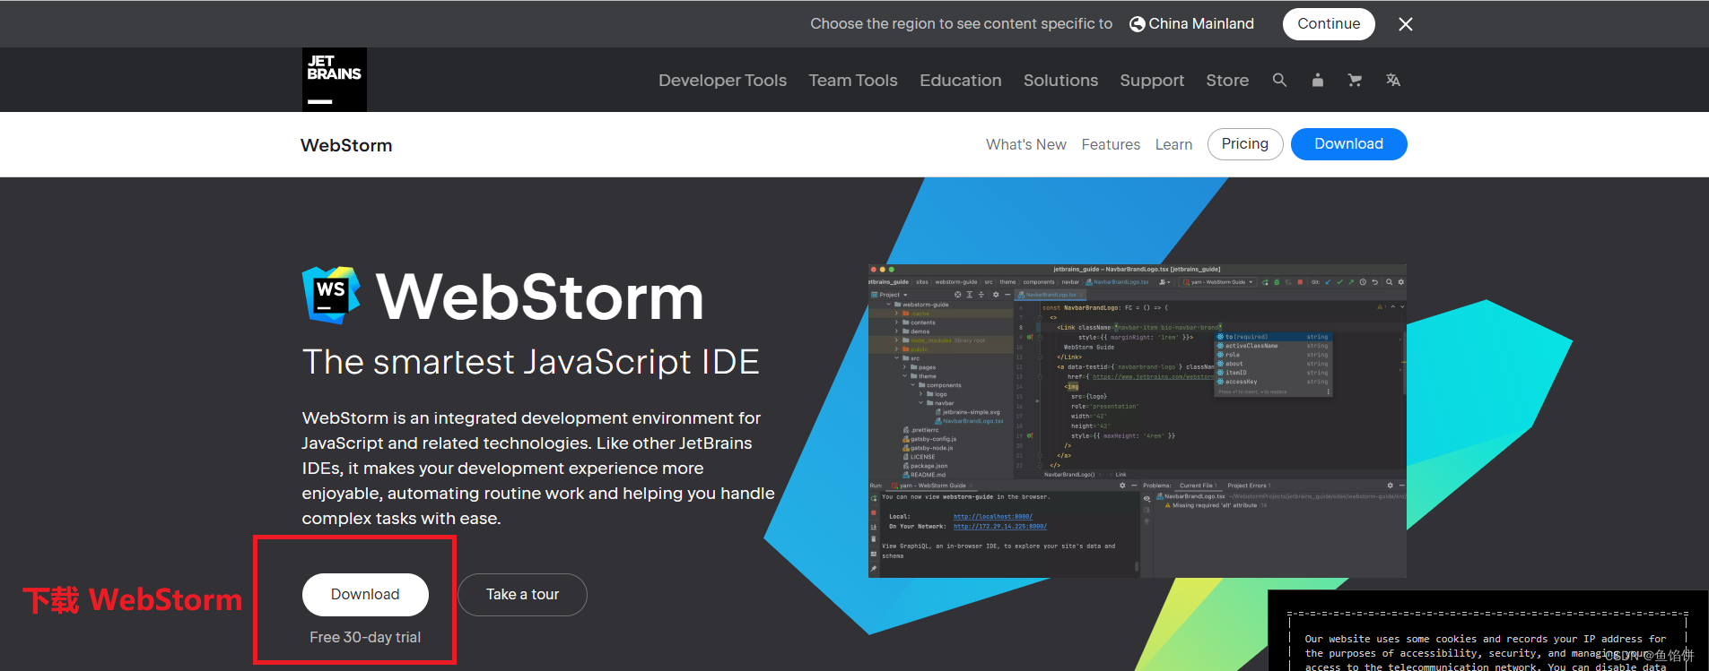Click the JetBrains logo

pos(334,80)
